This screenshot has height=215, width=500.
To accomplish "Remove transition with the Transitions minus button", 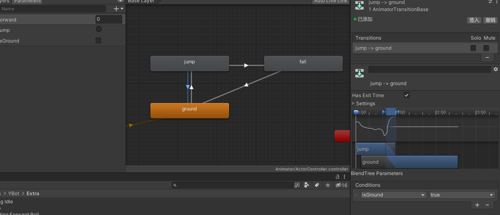I will pos(487,57).
